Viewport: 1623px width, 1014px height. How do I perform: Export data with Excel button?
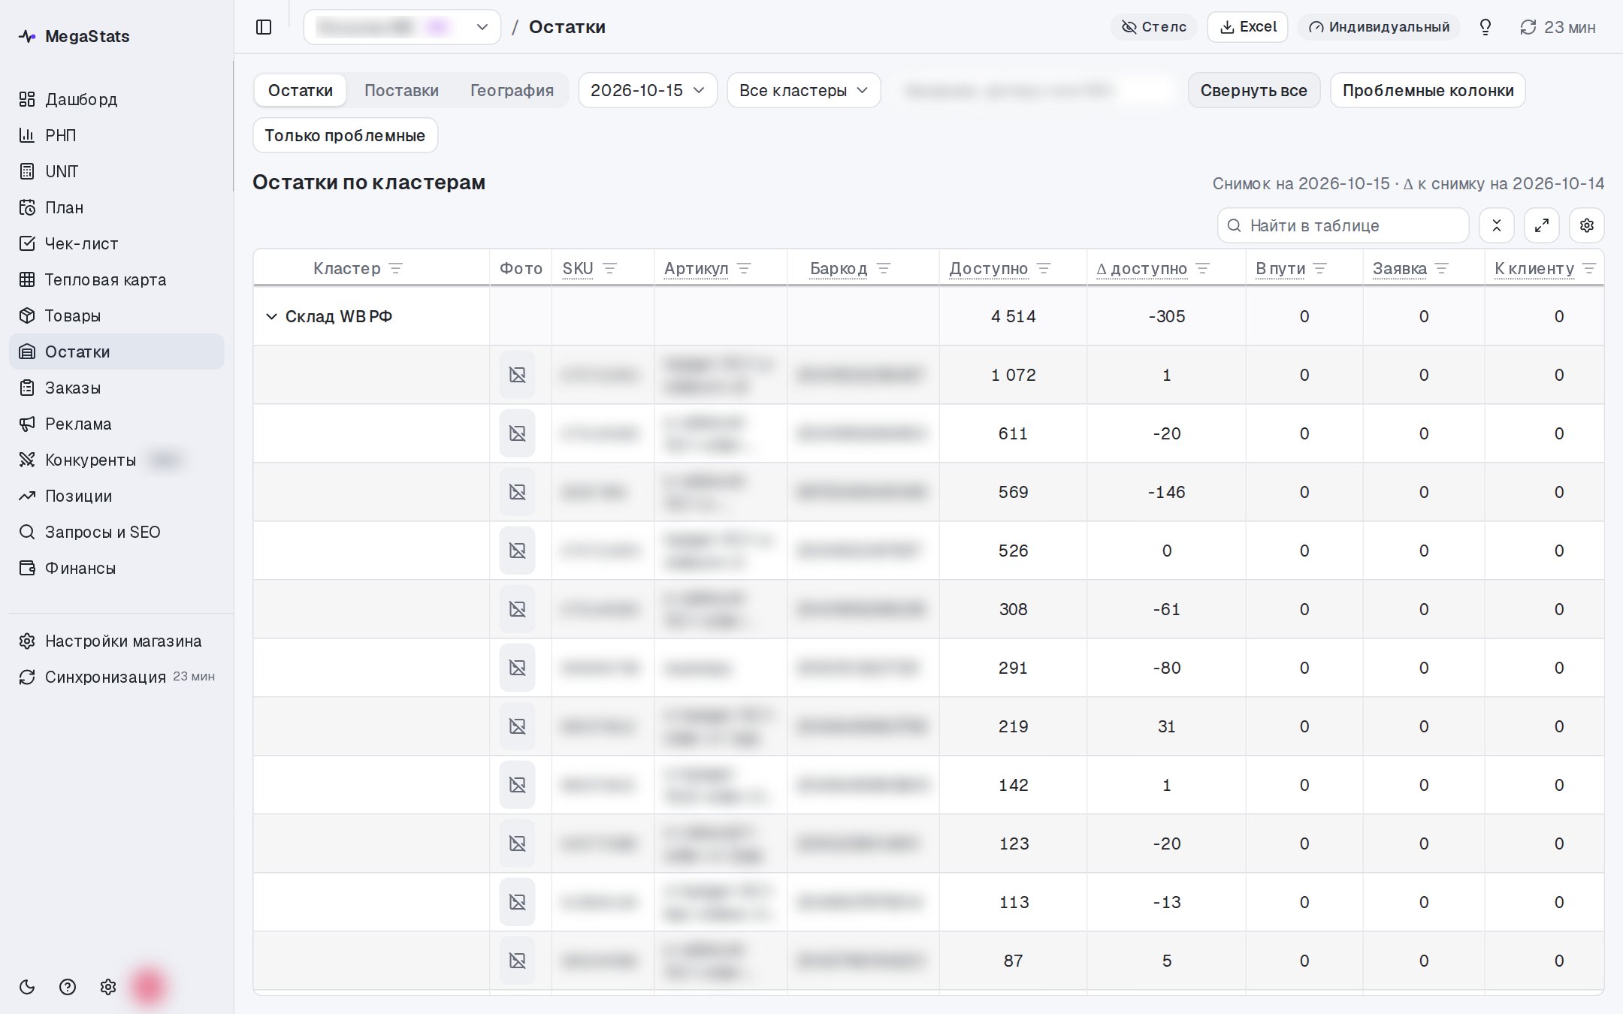click(1247, 27)
